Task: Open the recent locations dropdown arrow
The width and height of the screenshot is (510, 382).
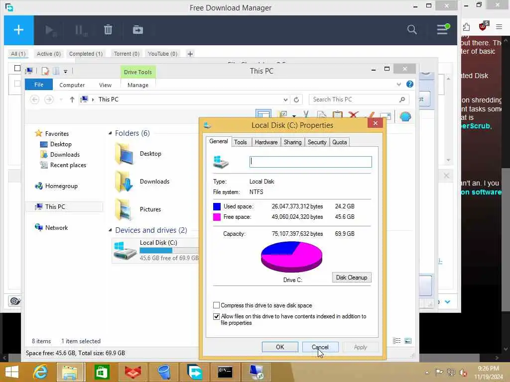Action: [60, 99]
